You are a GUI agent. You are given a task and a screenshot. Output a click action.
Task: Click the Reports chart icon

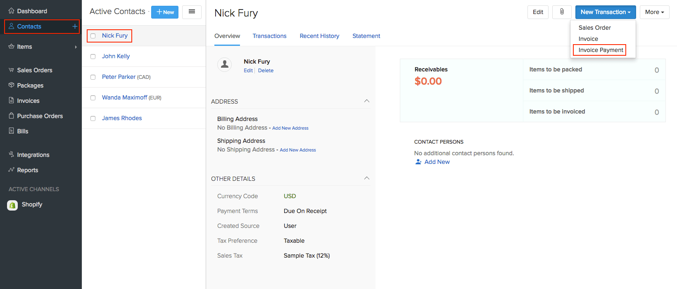pyautogui.click(x=12, y=170)
